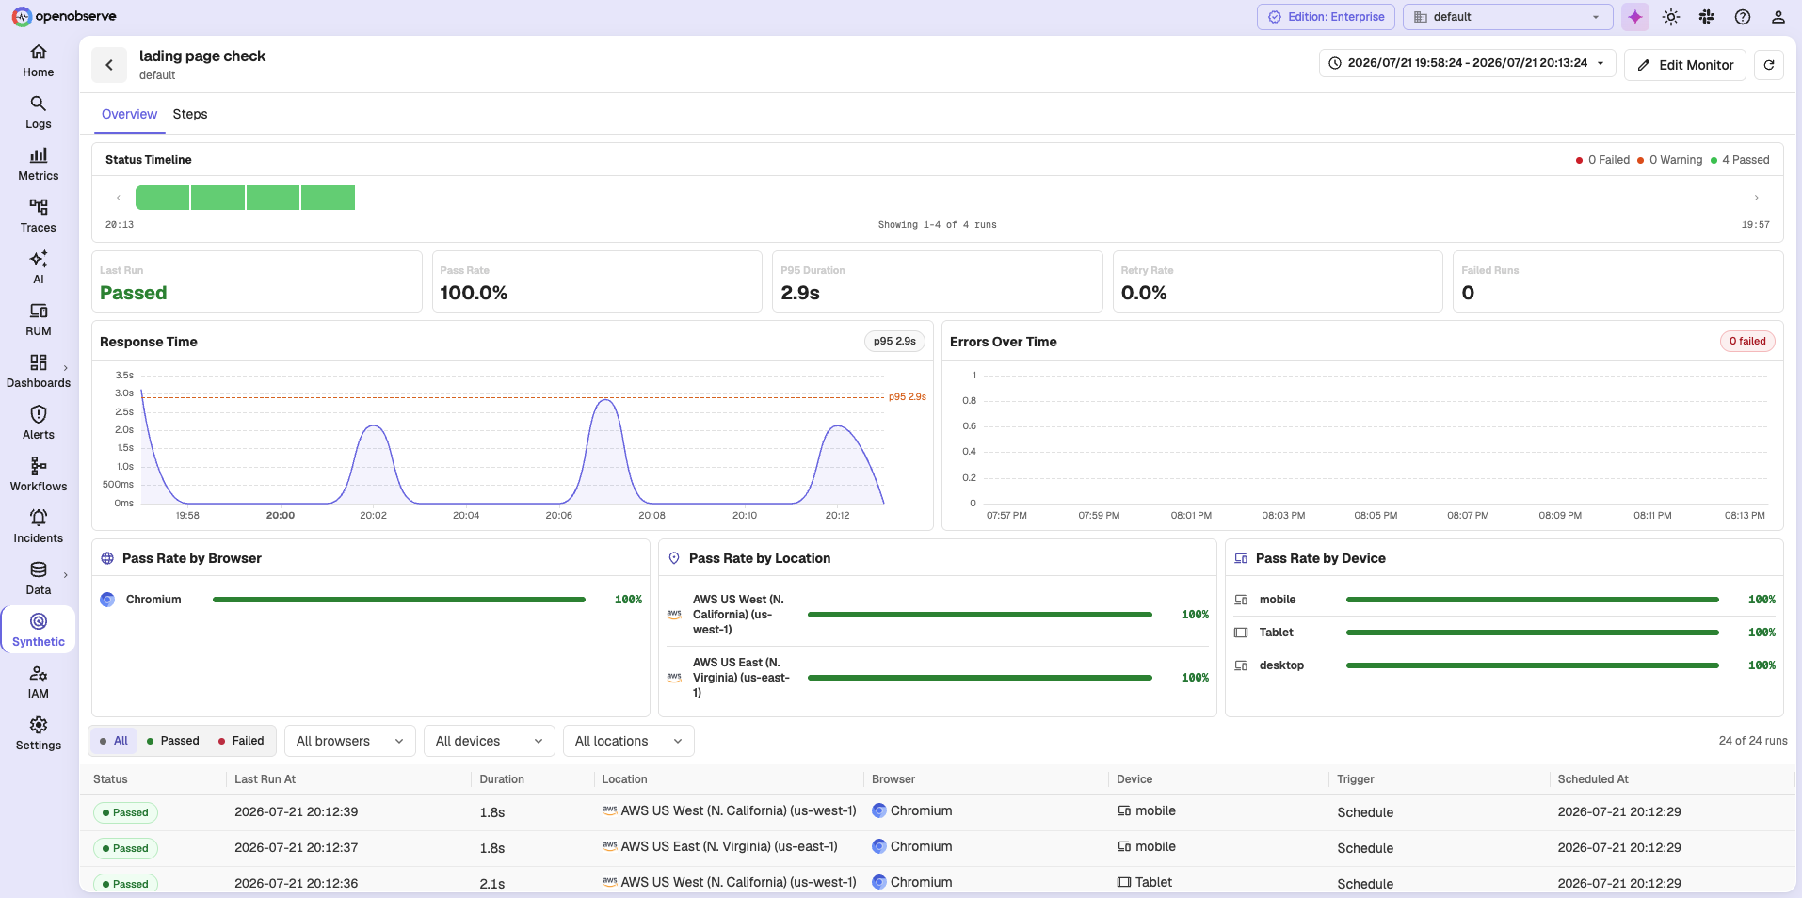
Task: Click the P95 Duration 2.9s card
Action: (x=938, y=281)
